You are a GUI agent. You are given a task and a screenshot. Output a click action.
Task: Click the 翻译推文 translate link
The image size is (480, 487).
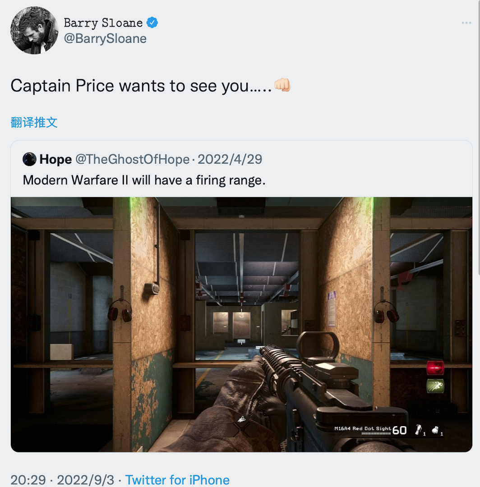click(34, 122)
